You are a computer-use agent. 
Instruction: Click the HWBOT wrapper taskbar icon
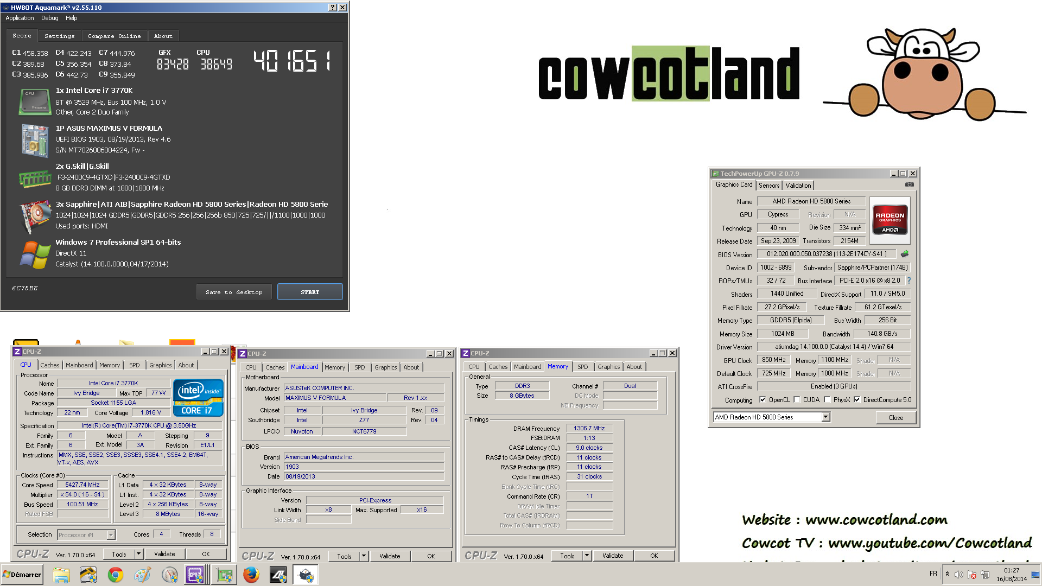click(x=306, y=575)
